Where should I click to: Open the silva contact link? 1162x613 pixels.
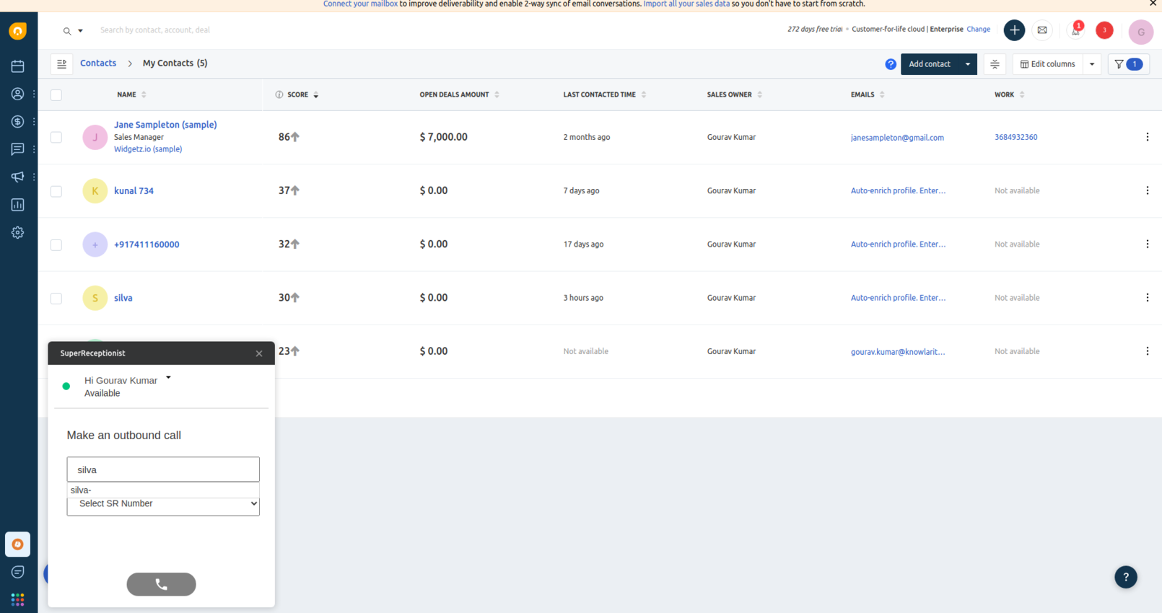pyautogui.click(x=123, y=298)
